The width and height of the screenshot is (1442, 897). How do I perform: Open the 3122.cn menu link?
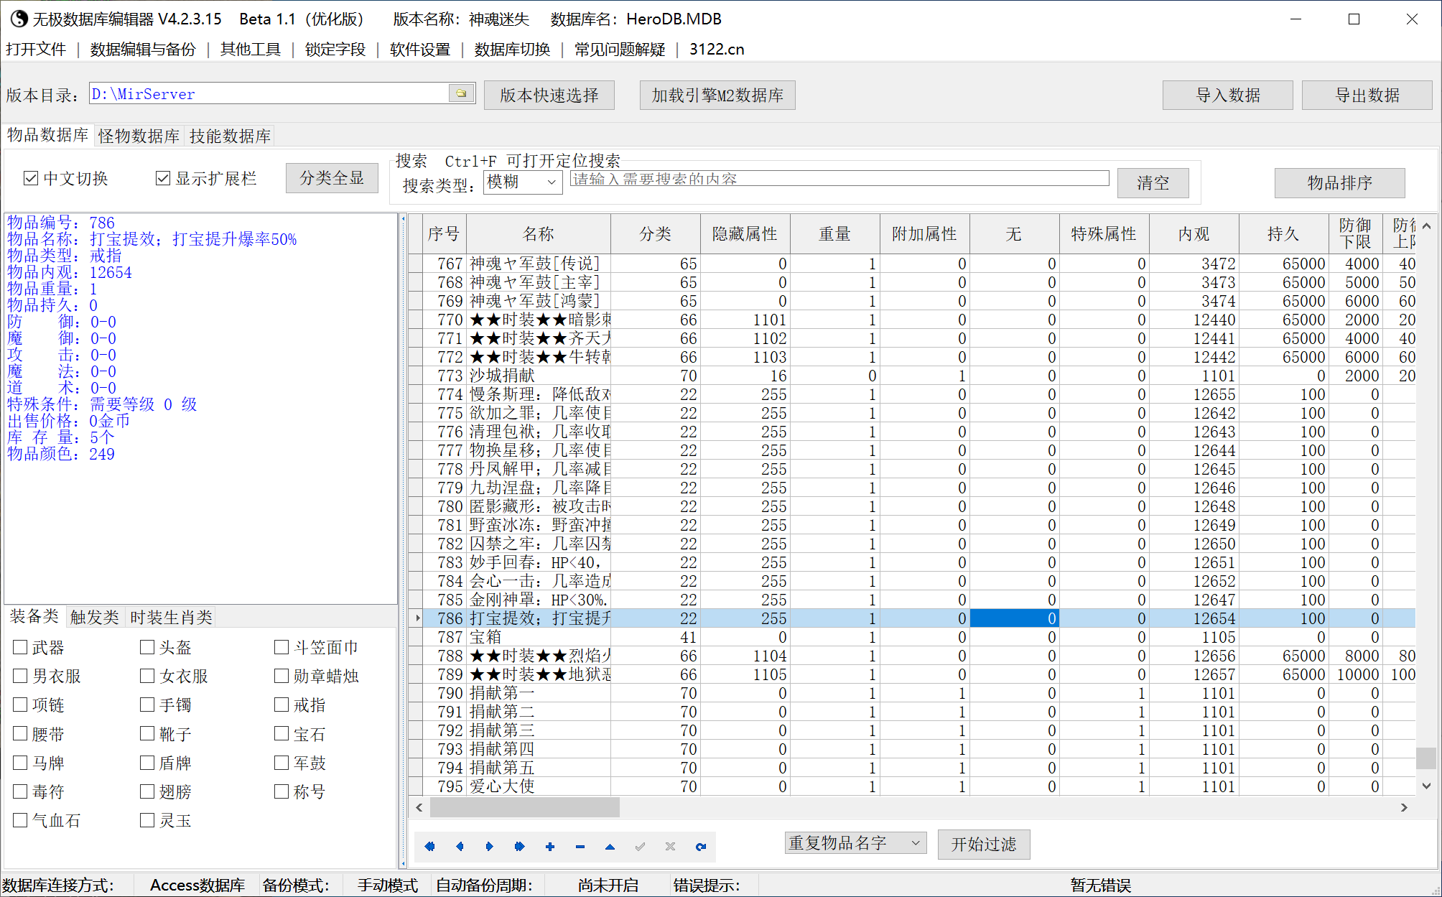coord(717,50)
